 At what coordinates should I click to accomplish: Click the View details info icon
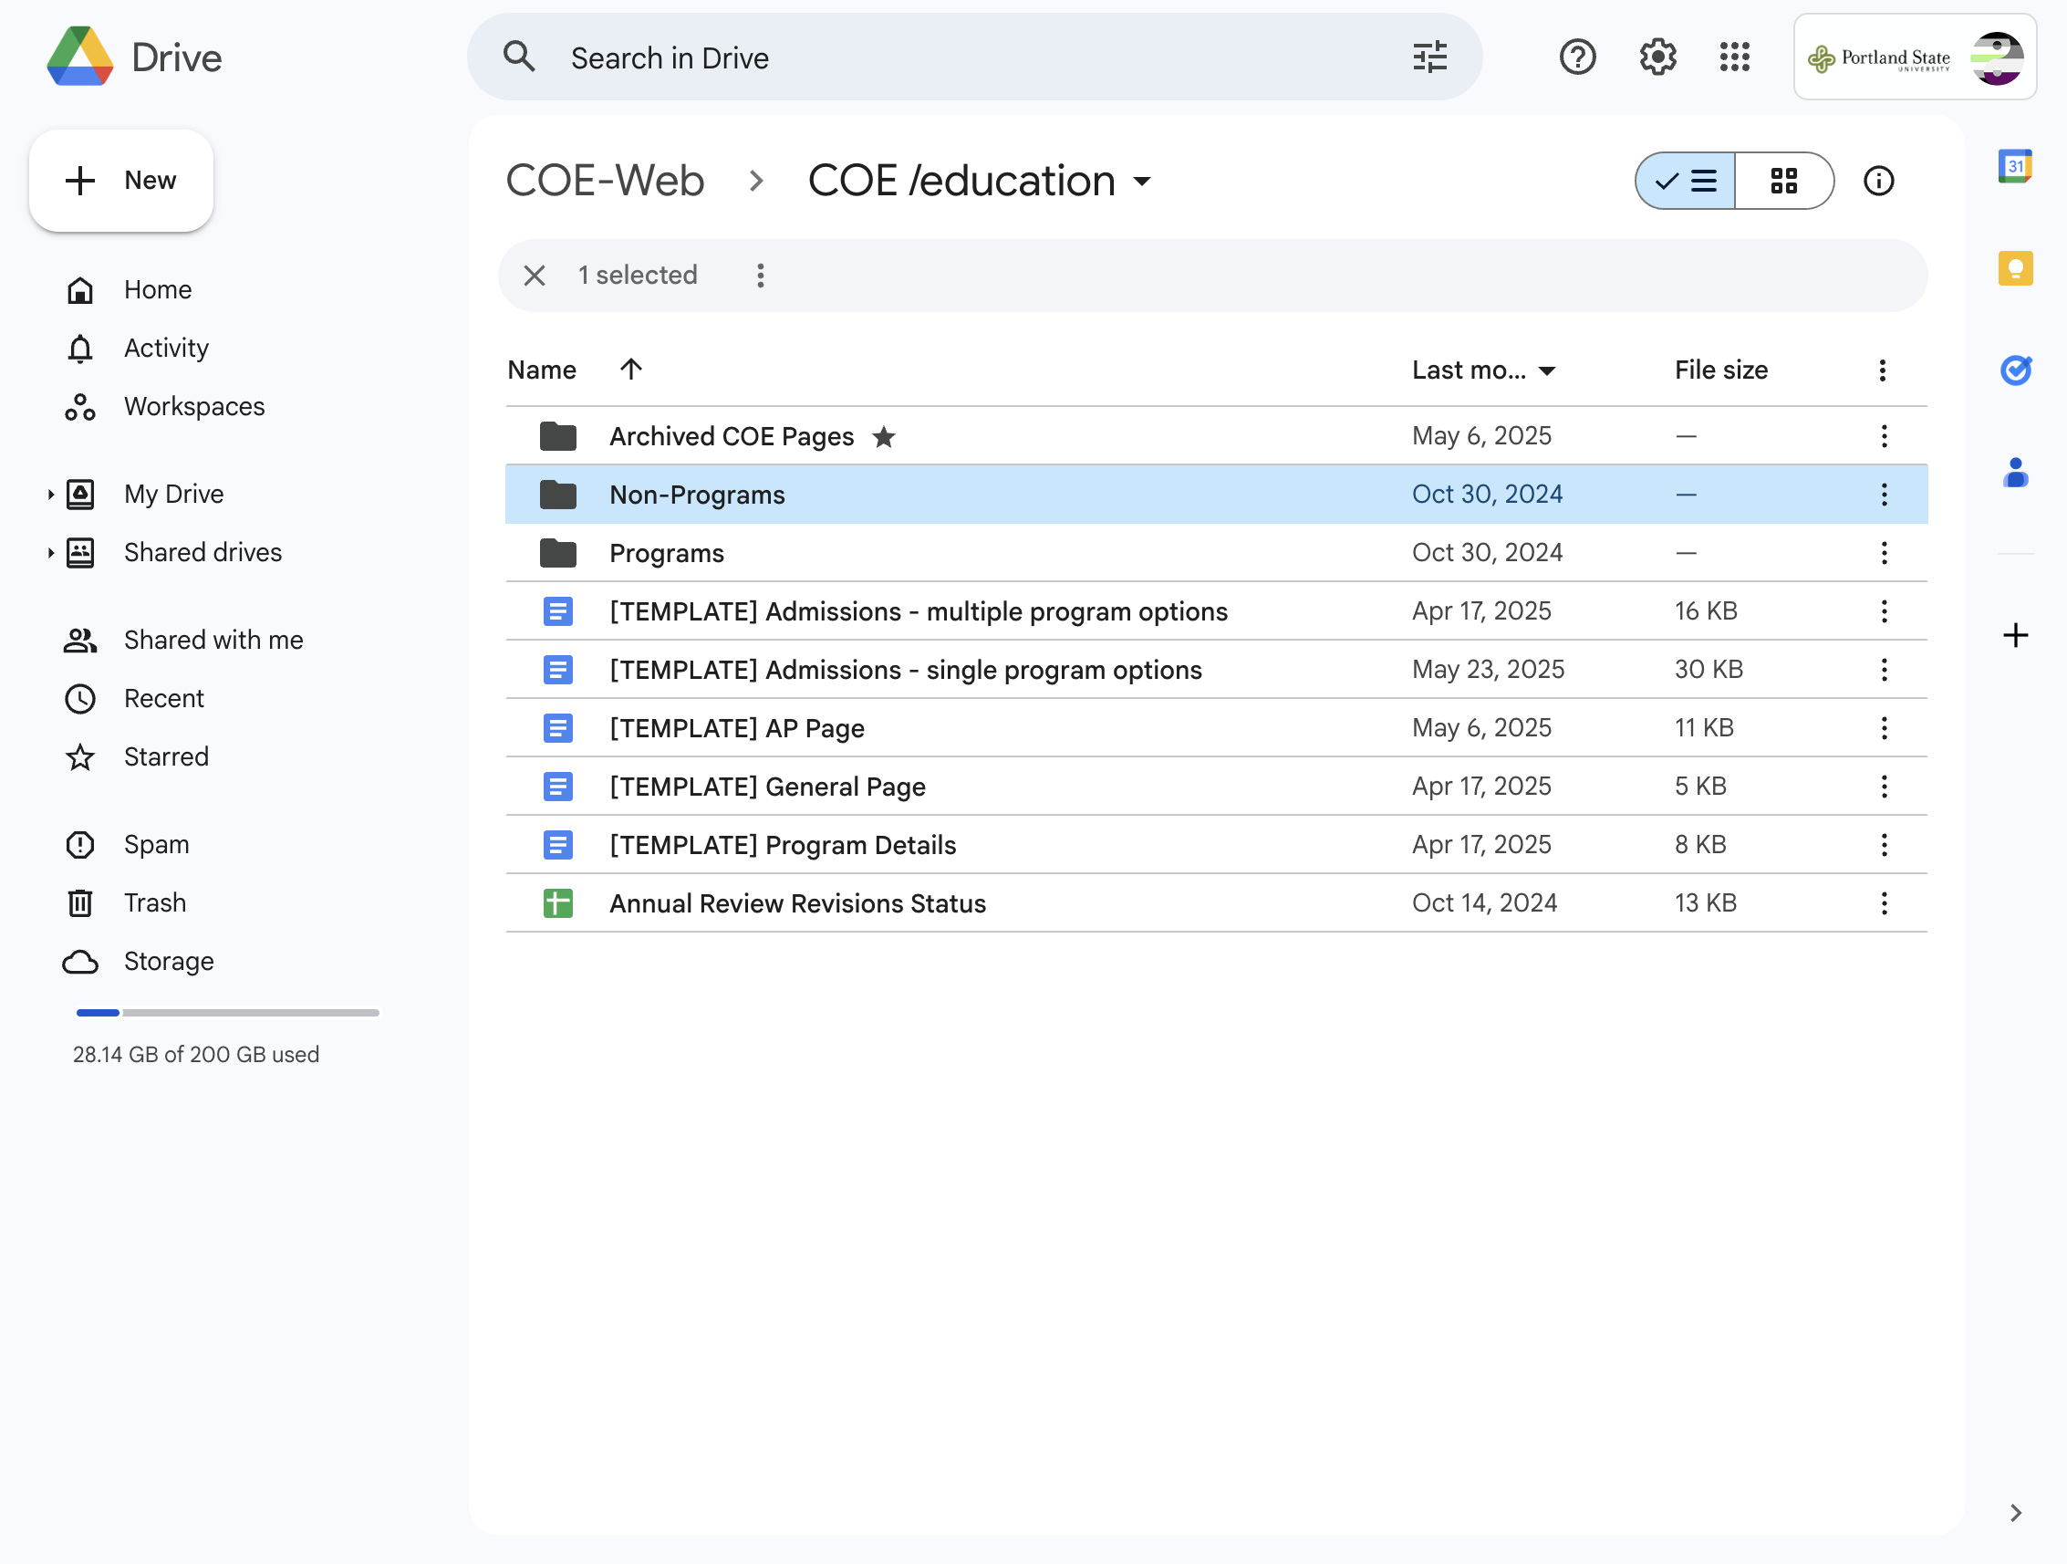click(1878, 181)
